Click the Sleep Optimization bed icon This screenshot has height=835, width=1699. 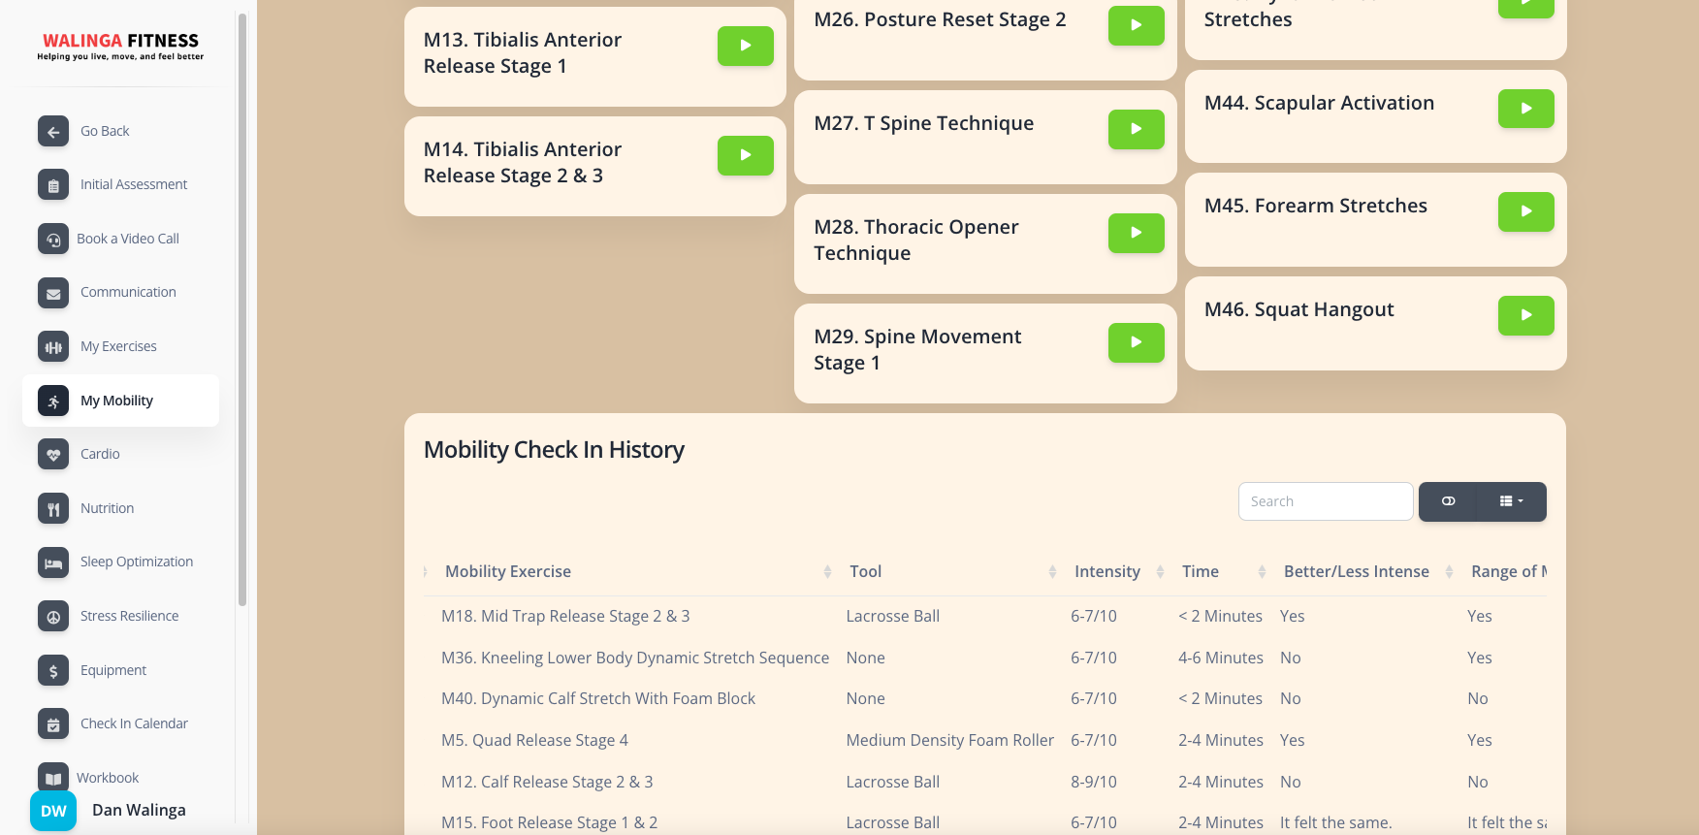(53, 562)
